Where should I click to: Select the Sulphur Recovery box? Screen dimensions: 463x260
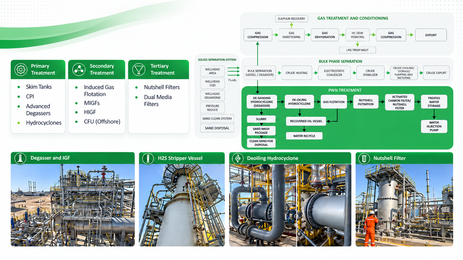(x=291, y=19)
